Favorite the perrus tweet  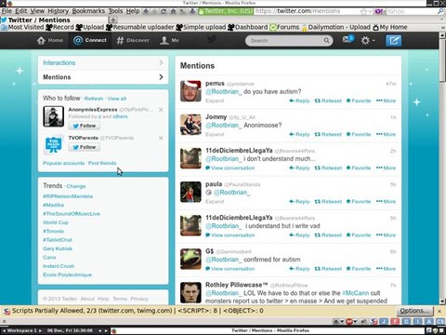[x=359, y=100]
